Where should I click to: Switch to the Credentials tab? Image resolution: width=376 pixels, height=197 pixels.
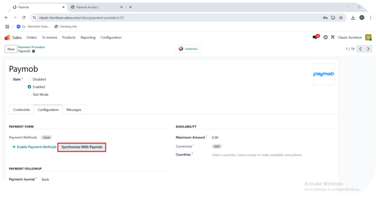click(21, 110)
